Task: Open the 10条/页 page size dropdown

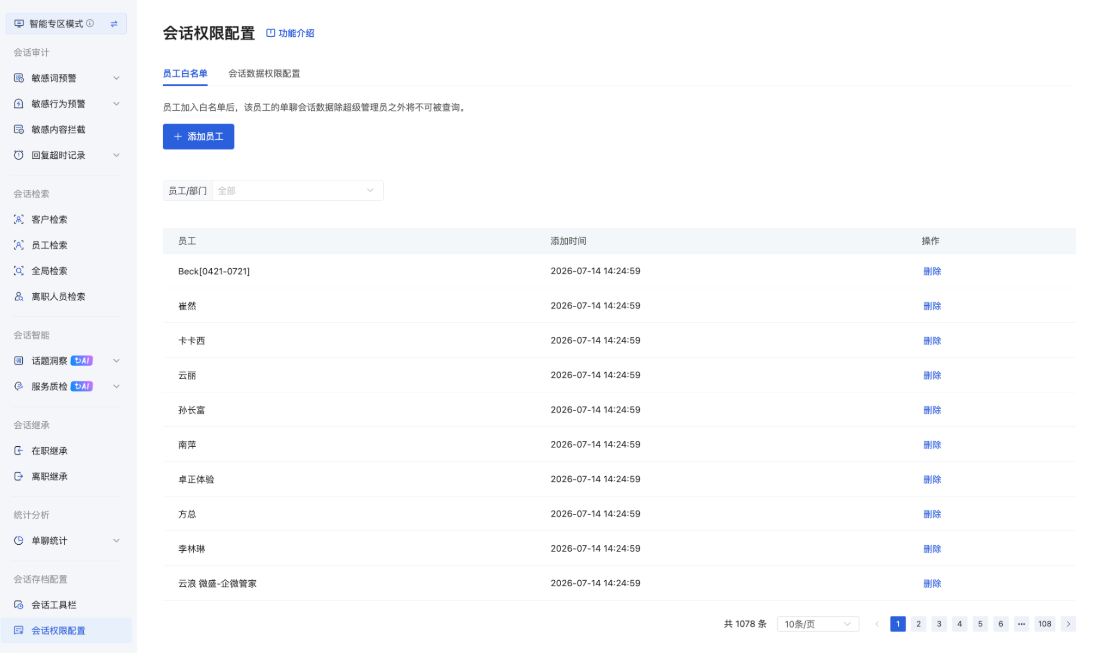Action: [818, 624]
